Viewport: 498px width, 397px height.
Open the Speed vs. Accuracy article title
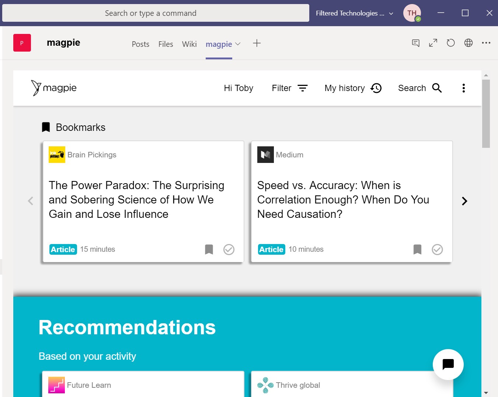343,199
